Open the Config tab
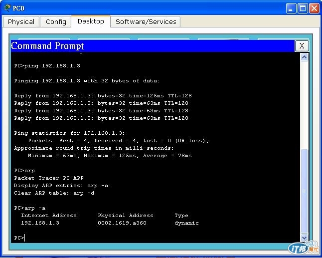Image resolution: width=322 pixels, height=258 pixels. [56, 21]
